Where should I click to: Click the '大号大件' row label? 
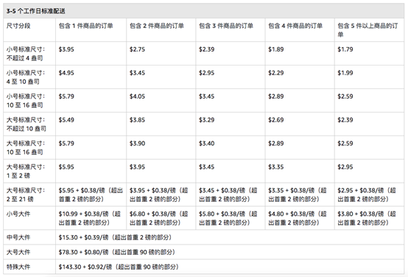point(18,252)
